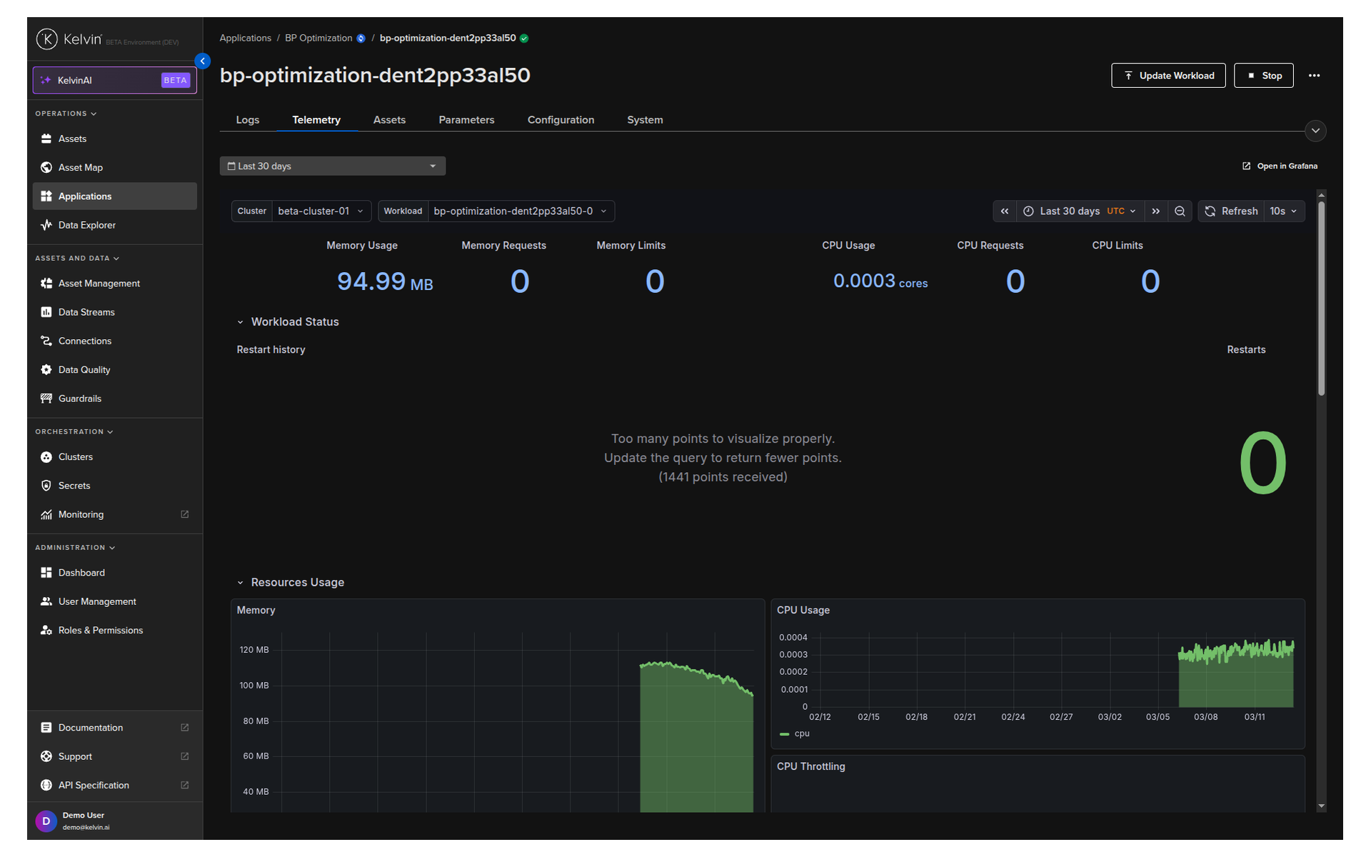Viewport: 1371px width, 857px height.
Task: Collapse the Workload Status section
Action: click(x=241, y=322)
